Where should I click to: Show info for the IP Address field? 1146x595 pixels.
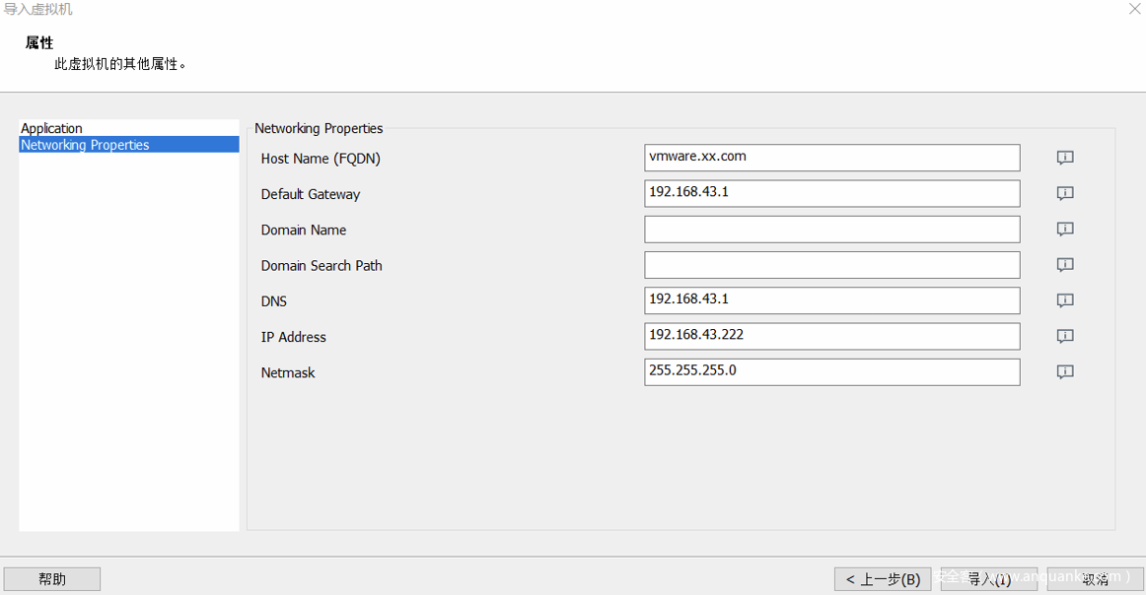[x=1065, y=336]
